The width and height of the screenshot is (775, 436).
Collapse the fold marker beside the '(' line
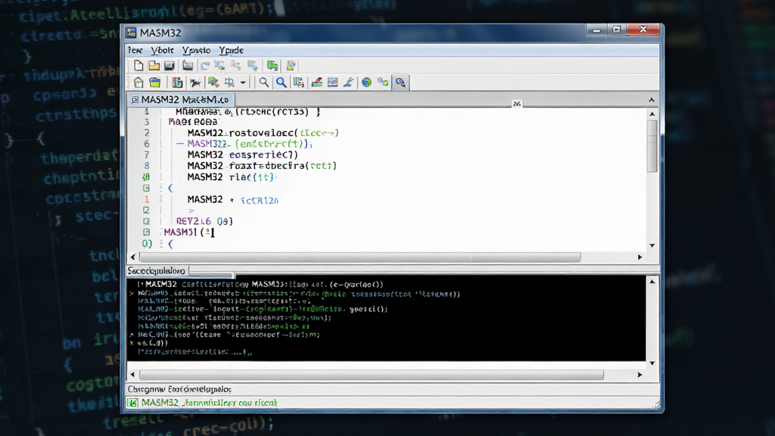tap(146, 188)
